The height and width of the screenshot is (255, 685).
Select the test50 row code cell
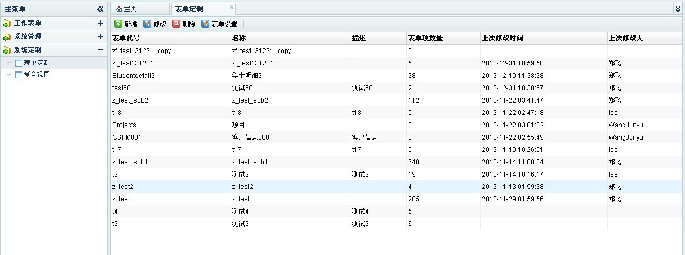coord(170,88)
